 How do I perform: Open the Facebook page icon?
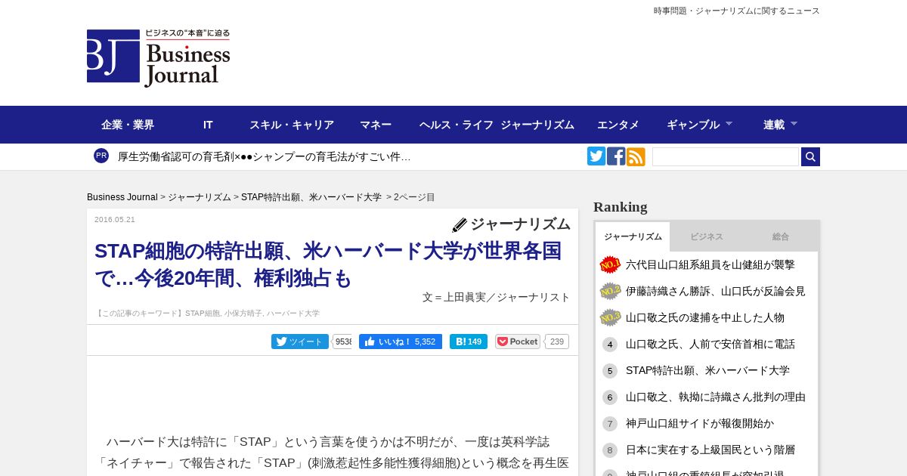[x=616, y=156]
